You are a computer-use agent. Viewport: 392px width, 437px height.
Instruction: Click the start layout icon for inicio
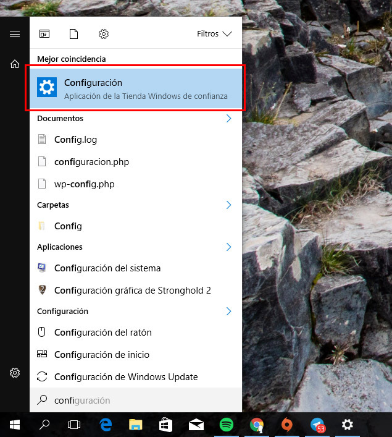click(42, 354)
